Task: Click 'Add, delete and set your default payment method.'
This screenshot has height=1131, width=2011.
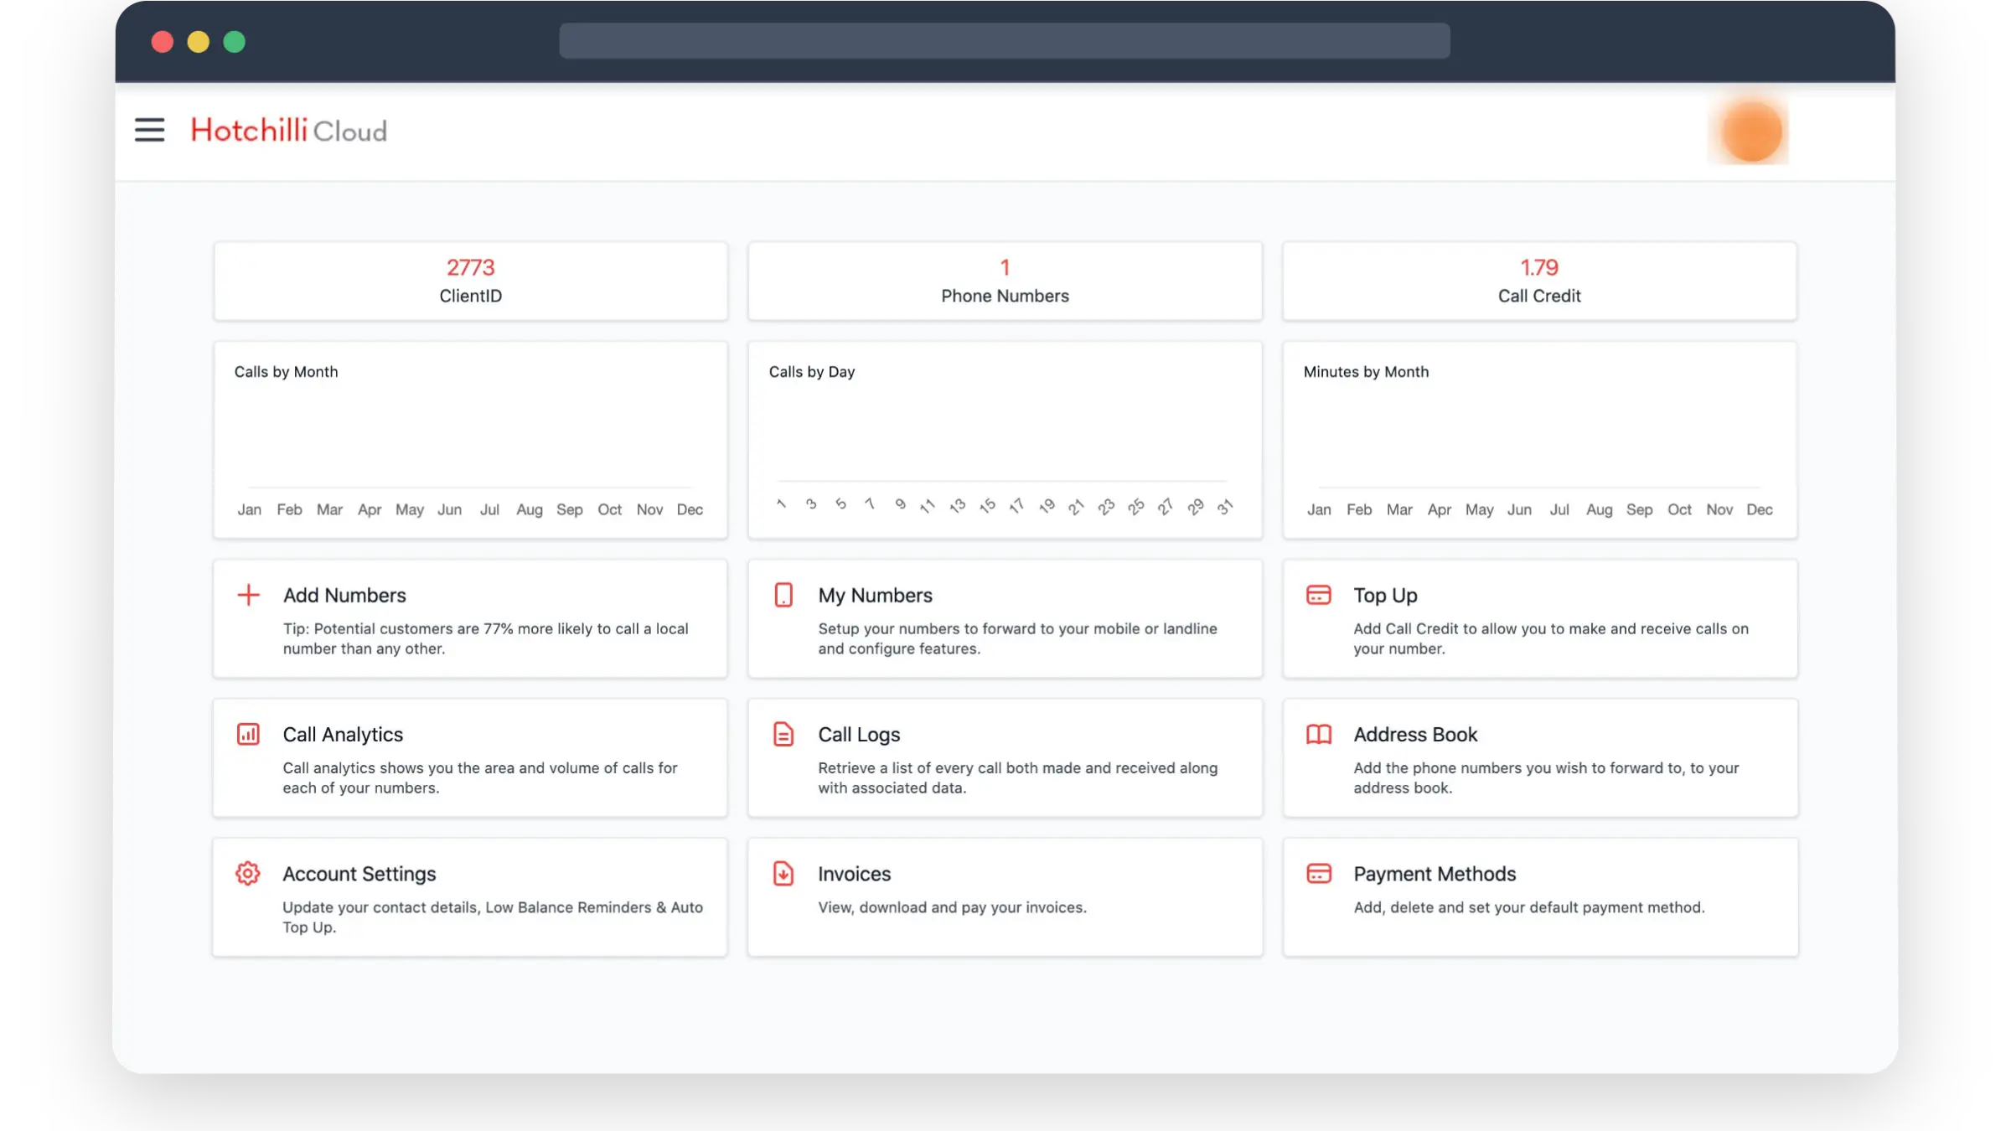Action: pyautogui.click(x=1528, y=907)
